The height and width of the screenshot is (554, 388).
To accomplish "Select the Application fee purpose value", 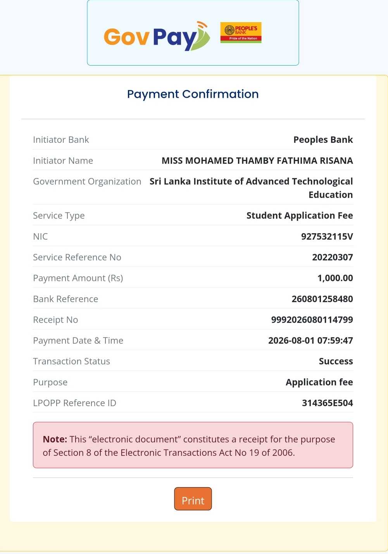I will pyautogui.click(x=319, y=382).
